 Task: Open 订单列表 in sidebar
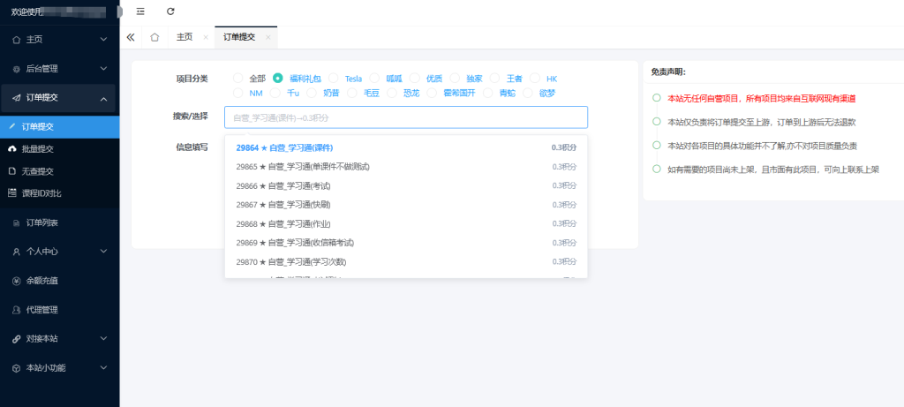60,223
